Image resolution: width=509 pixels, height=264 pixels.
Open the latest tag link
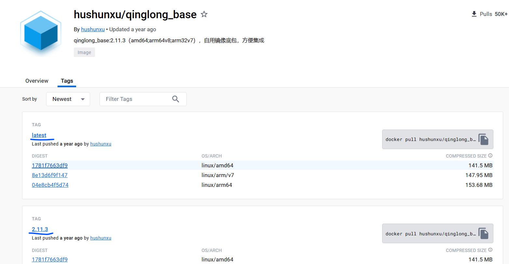click(39, 135)
